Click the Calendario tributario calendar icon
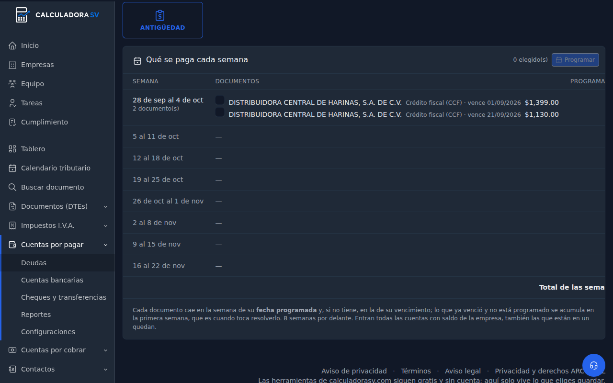The image size is (613, 383). [12, 168]
